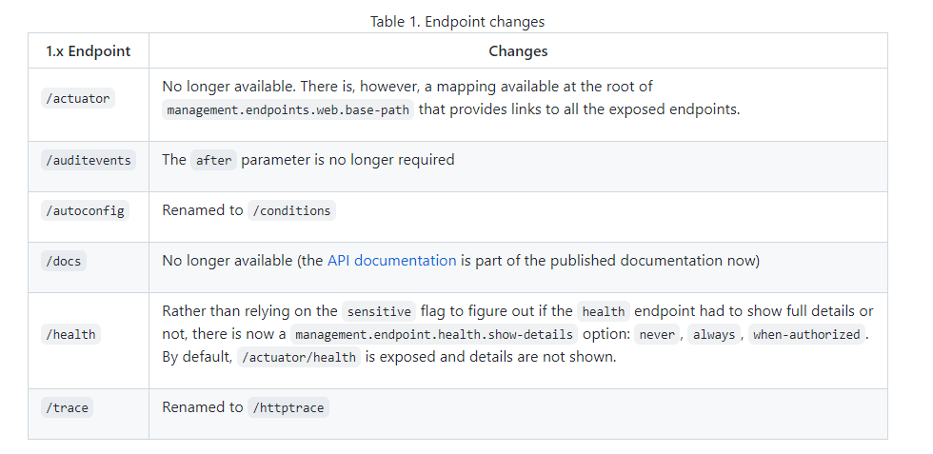Click the /auditevents endpoint code label
Screen dimensions: 933x454
coord(88,161)
